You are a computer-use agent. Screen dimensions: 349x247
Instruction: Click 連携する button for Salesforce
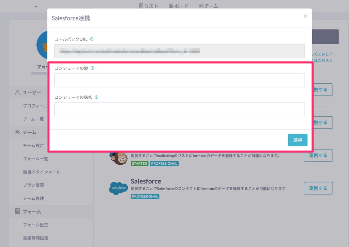coord(318,188)
